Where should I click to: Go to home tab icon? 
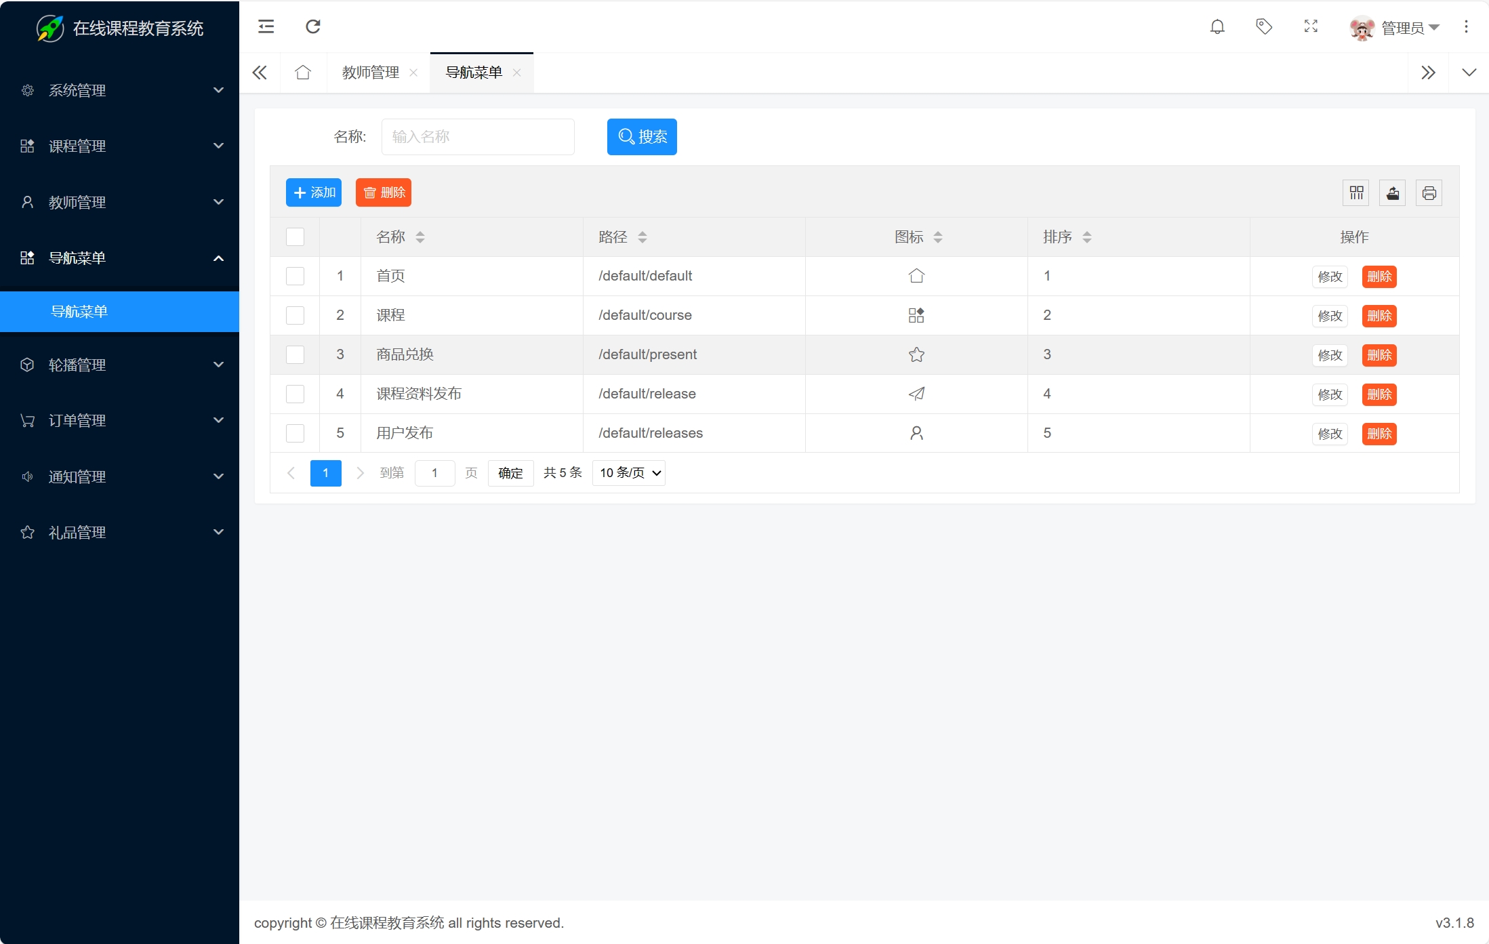coord(303,73)
